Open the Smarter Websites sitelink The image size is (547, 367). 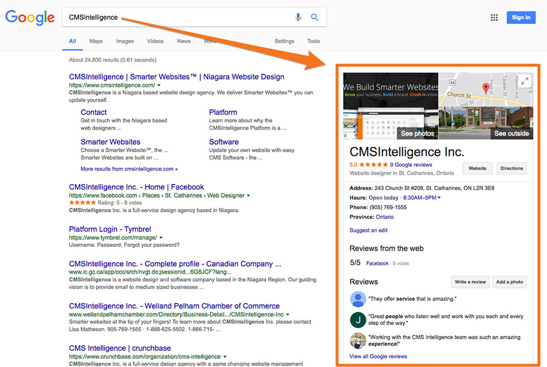coord(110,141)
